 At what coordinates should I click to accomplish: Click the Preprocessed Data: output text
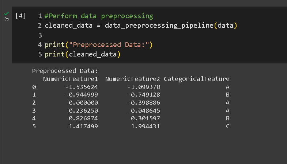point(65,71)
